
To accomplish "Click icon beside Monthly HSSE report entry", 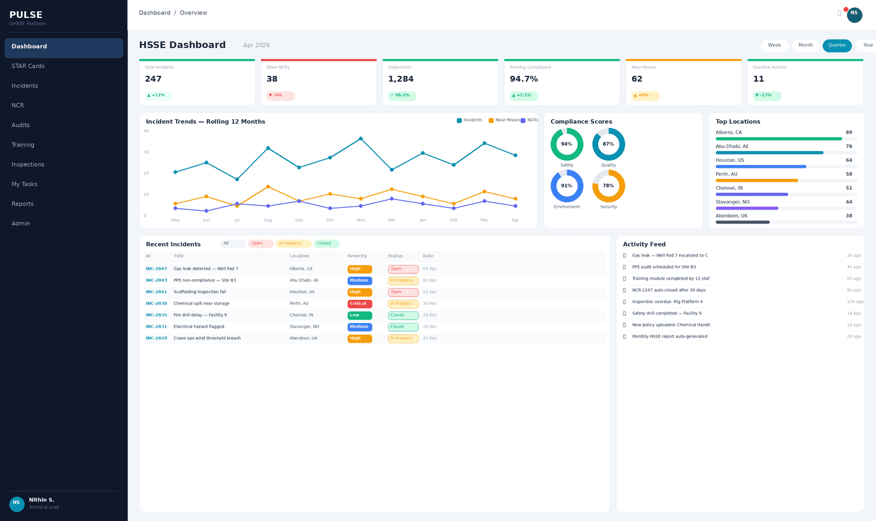I will 625,336.
